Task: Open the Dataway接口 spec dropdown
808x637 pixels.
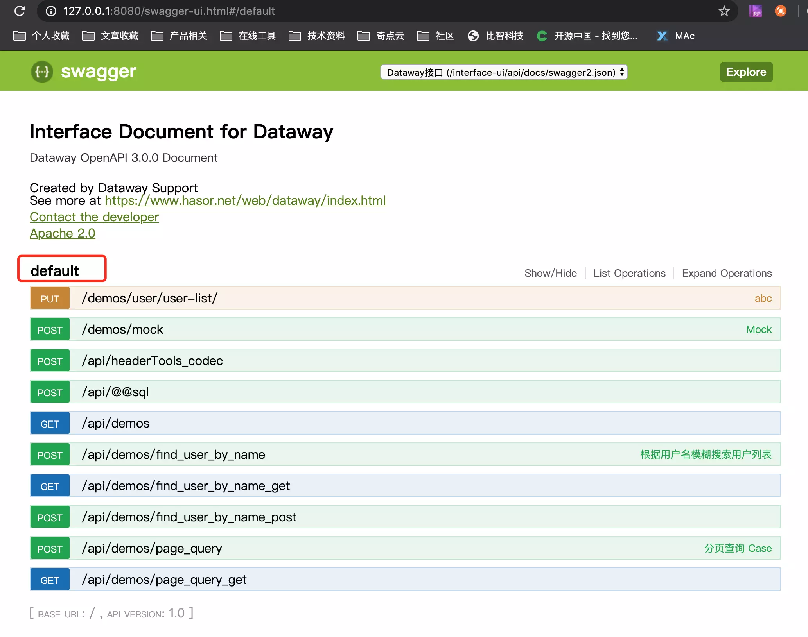Action: click(x=504, y=72)
